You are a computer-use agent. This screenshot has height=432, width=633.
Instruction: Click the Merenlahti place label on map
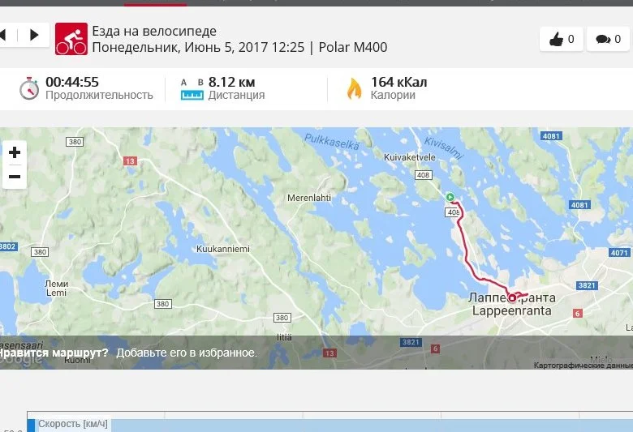309,198
